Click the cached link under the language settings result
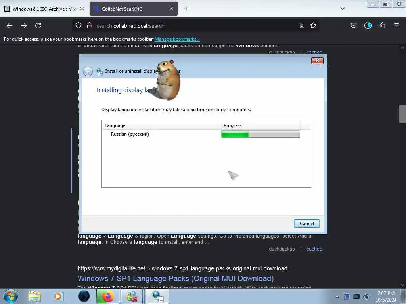The height and width of the screenshot is (304, 406). pyautogui.click(x=314, y=249)
